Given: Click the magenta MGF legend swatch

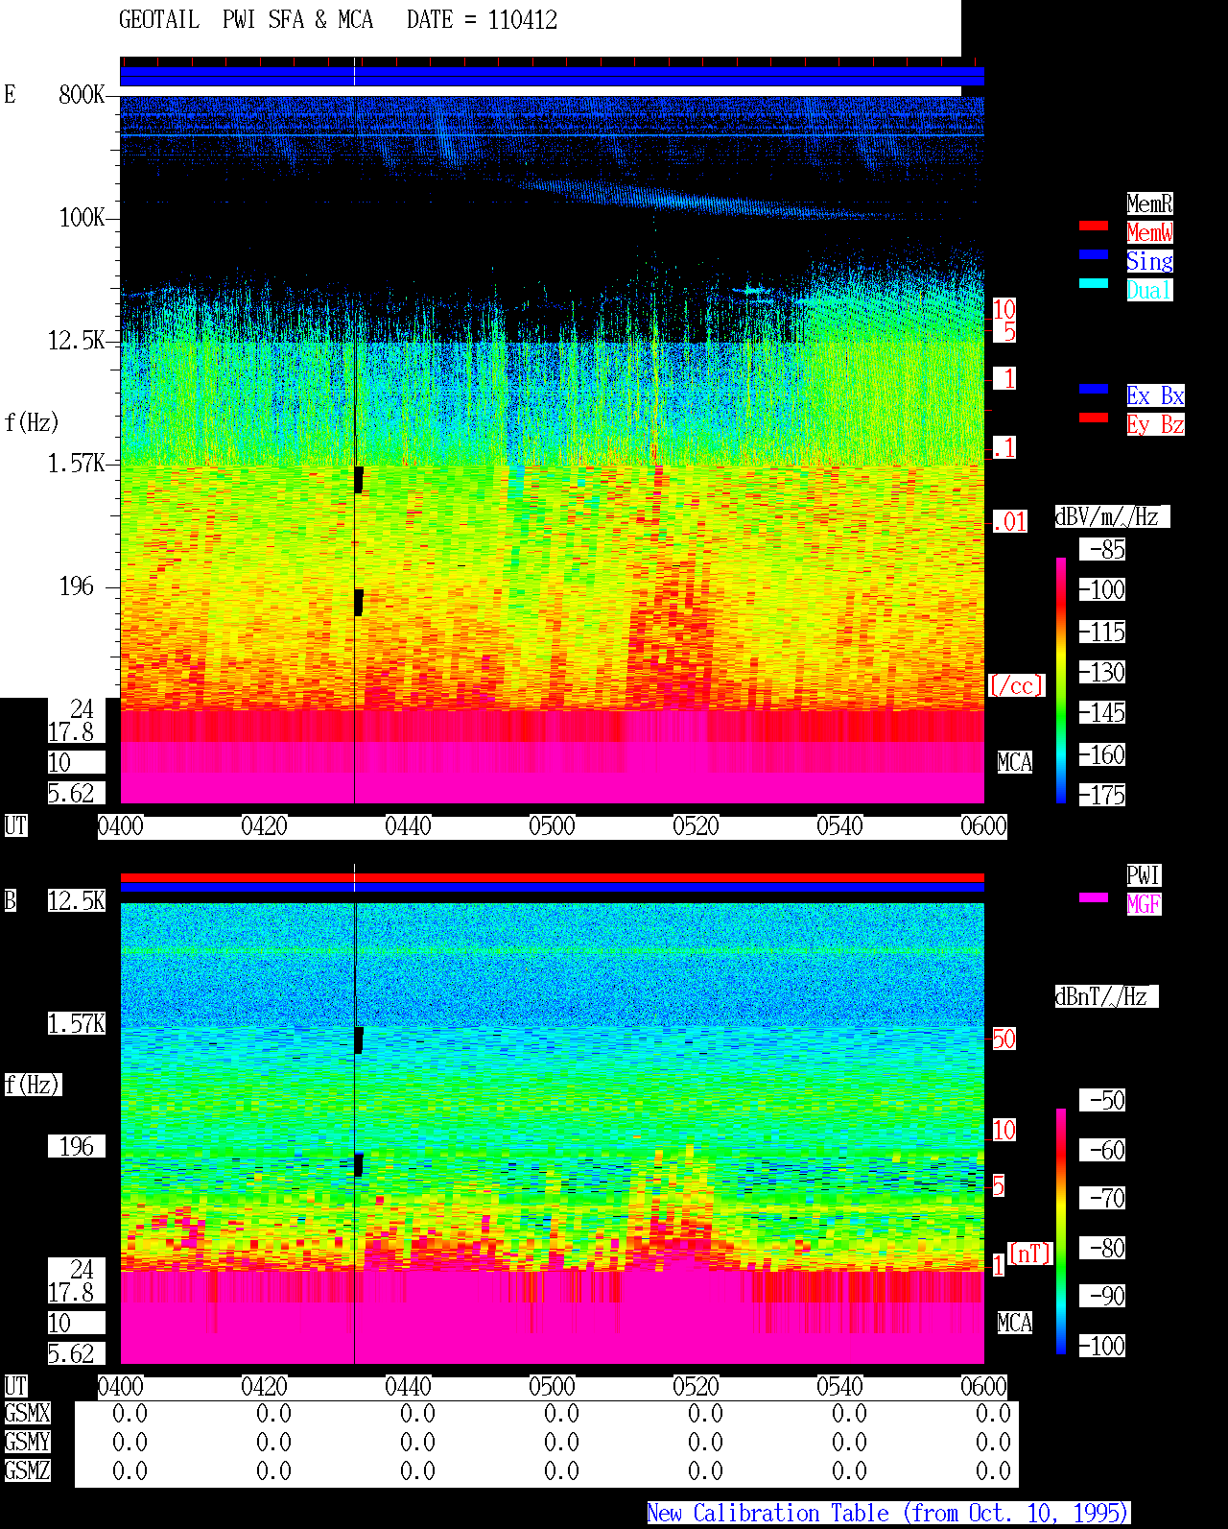Looking at the screenshot, I should click(x=1094, y=897).
